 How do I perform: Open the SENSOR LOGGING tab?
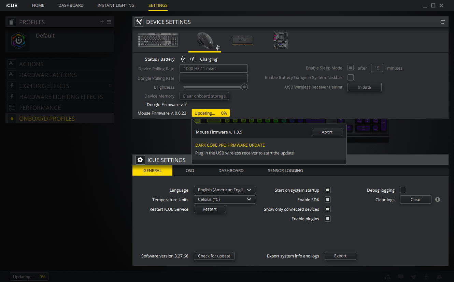coord(285,170)
